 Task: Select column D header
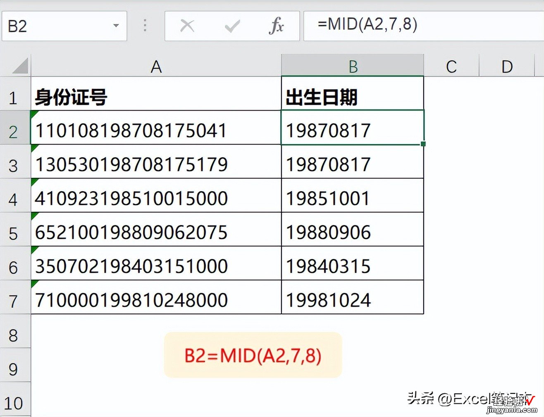pos(507,66)
